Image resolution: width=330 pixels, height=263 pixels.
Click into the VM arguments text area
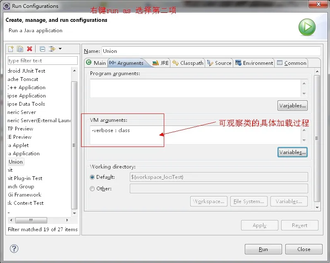pyautogui.click(x=194, y=135)
